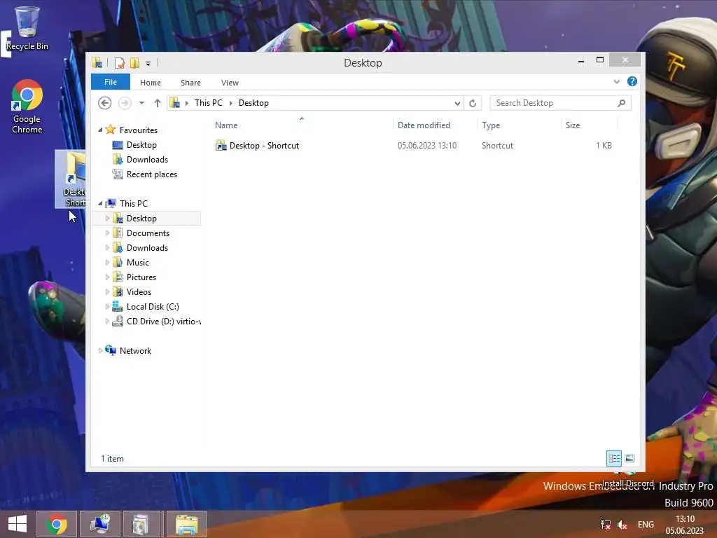Open Downloads under Favourites

tap(147, 160)
